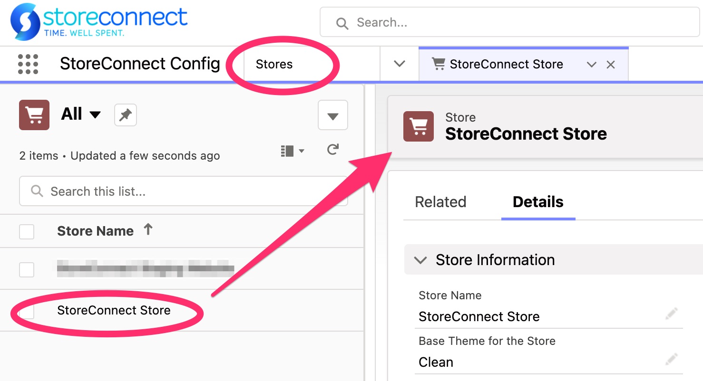Click the pin icon next to the All list view

tap(125, 114)
